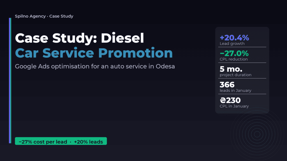Click the '366' leads value

coord(227,85)
